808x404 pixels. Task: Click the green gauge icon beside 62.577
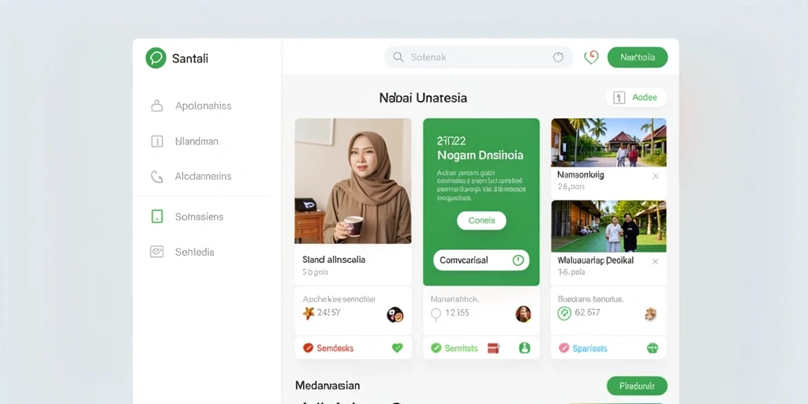tap(564, 313)
